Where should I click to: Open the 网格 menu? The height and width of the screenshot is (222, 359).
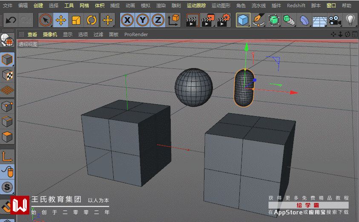click(x=84, y=6)
